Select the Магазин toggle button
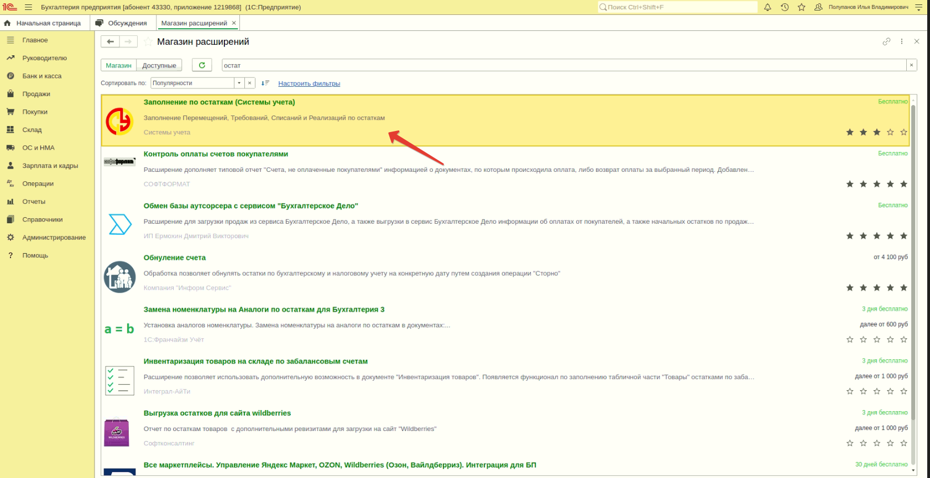This screenshot has height=478, width=930. [x=118, y=65]
